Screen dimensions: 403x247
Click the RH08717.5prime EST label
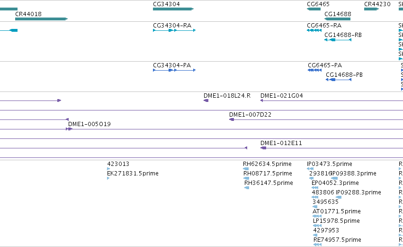[x=268, y=174]
